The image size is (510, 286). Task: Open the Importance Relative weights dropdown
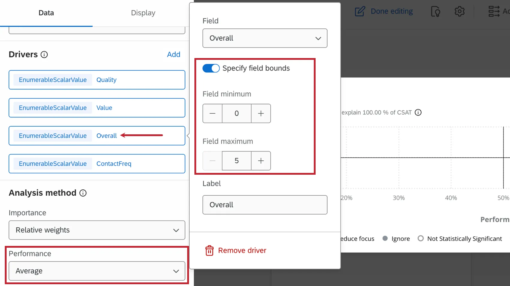[97, 230]
